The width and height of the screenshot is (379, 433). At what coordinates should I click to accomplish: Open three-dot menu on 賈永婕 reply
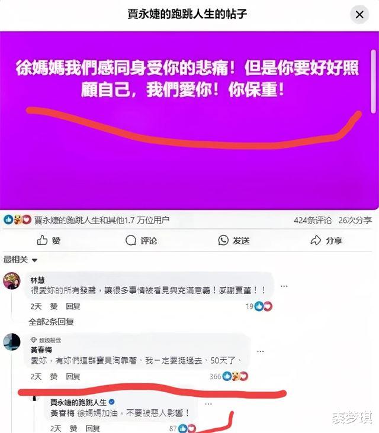(208, 404)
